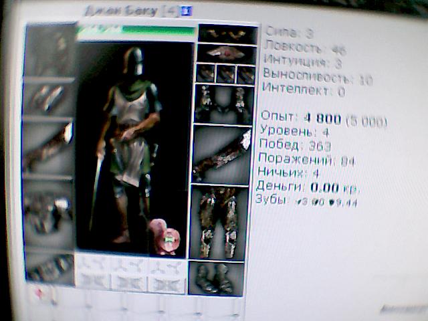Click the 'Опыт: 4 800' experience value
Image resolution: width=428 pixels, height=321 pixels.
324,119
